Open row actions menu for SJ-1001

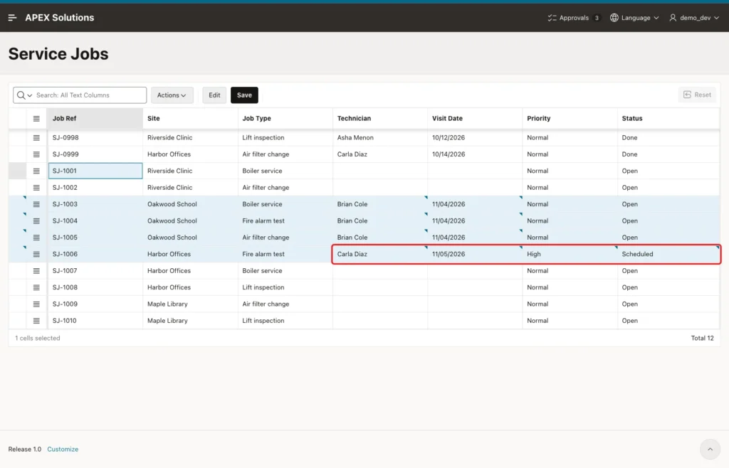(x=36, y=171)
